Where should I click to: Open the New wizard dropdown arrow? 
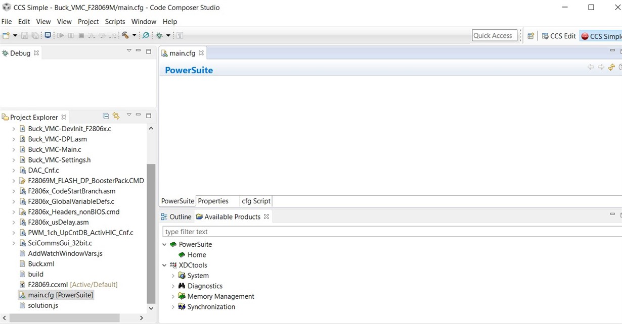(x=15, y=35)
